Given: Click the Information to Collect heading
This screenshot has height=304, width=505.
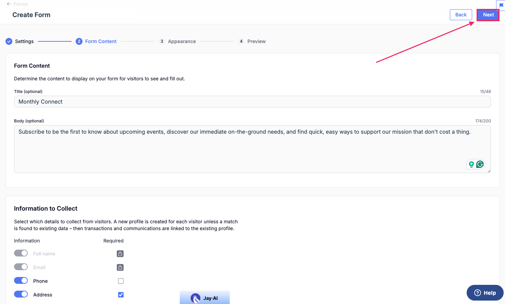Looking at the screenshot, I should (x=46, y=209).
